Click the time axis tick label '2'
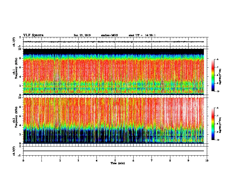The width and height of the screenshot is (233, 180). 60,160
